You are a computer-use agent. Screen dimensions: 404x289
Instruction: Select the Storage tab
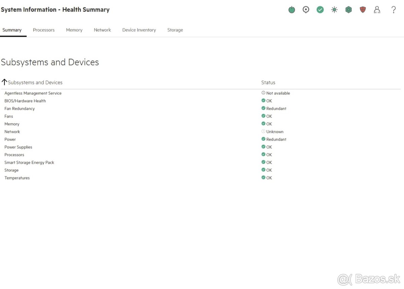pos(175,30)
